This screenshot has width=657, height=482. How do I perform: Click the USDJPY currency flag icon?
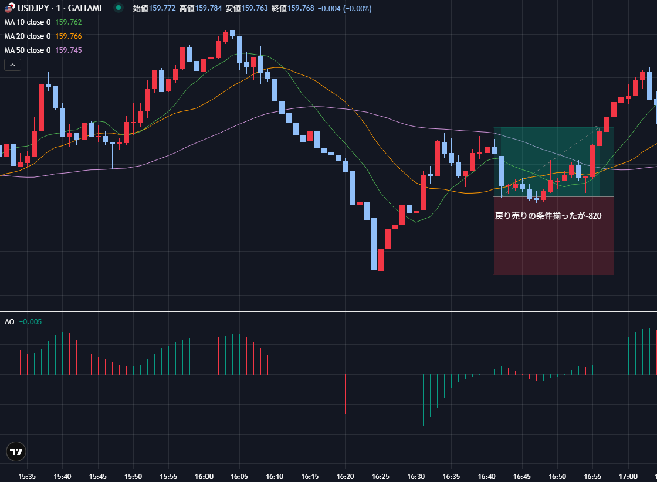8,8
